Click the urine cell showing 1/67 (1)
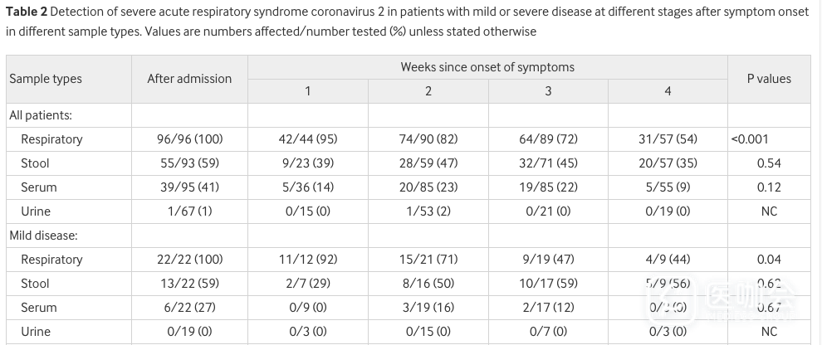Viewport: 822px width, 345px height. [x=189, y=211]
